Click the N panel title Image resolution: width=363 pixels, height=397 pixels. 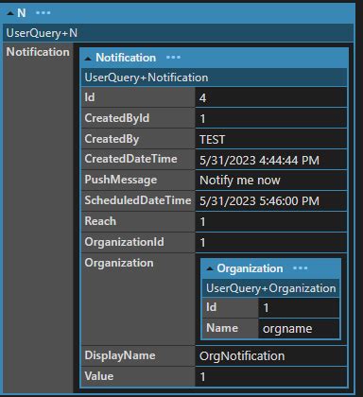point(22,13)
